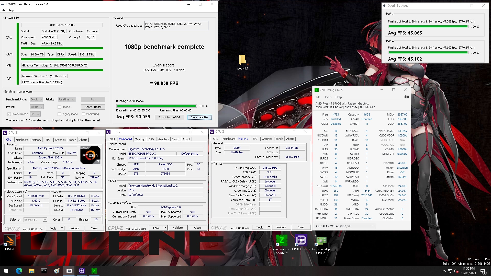
Task: Click Submit to HWBOT button
Action: [x=169, y=117]
